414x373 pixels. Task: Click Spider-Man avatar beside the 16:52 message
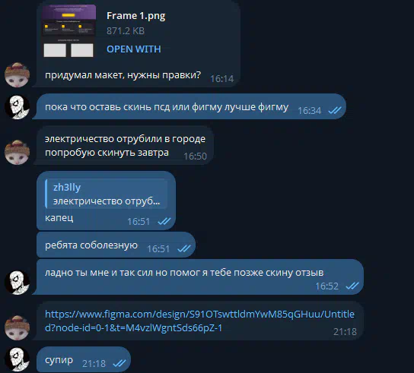click(18, 282)
